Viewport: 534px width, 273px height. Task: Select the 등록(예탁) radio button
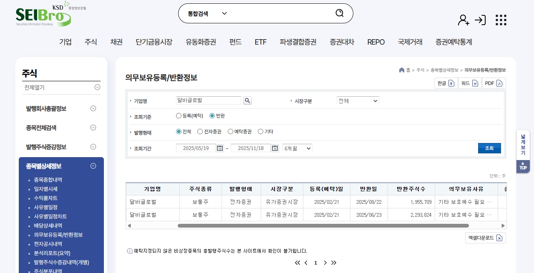coord(179,115)
